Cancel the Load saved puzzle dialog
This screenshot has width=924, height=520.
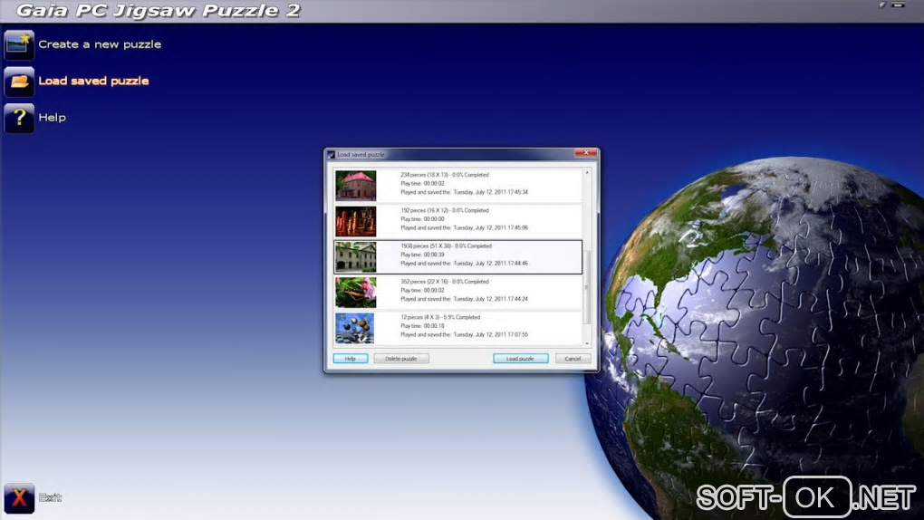pos(573,359)
